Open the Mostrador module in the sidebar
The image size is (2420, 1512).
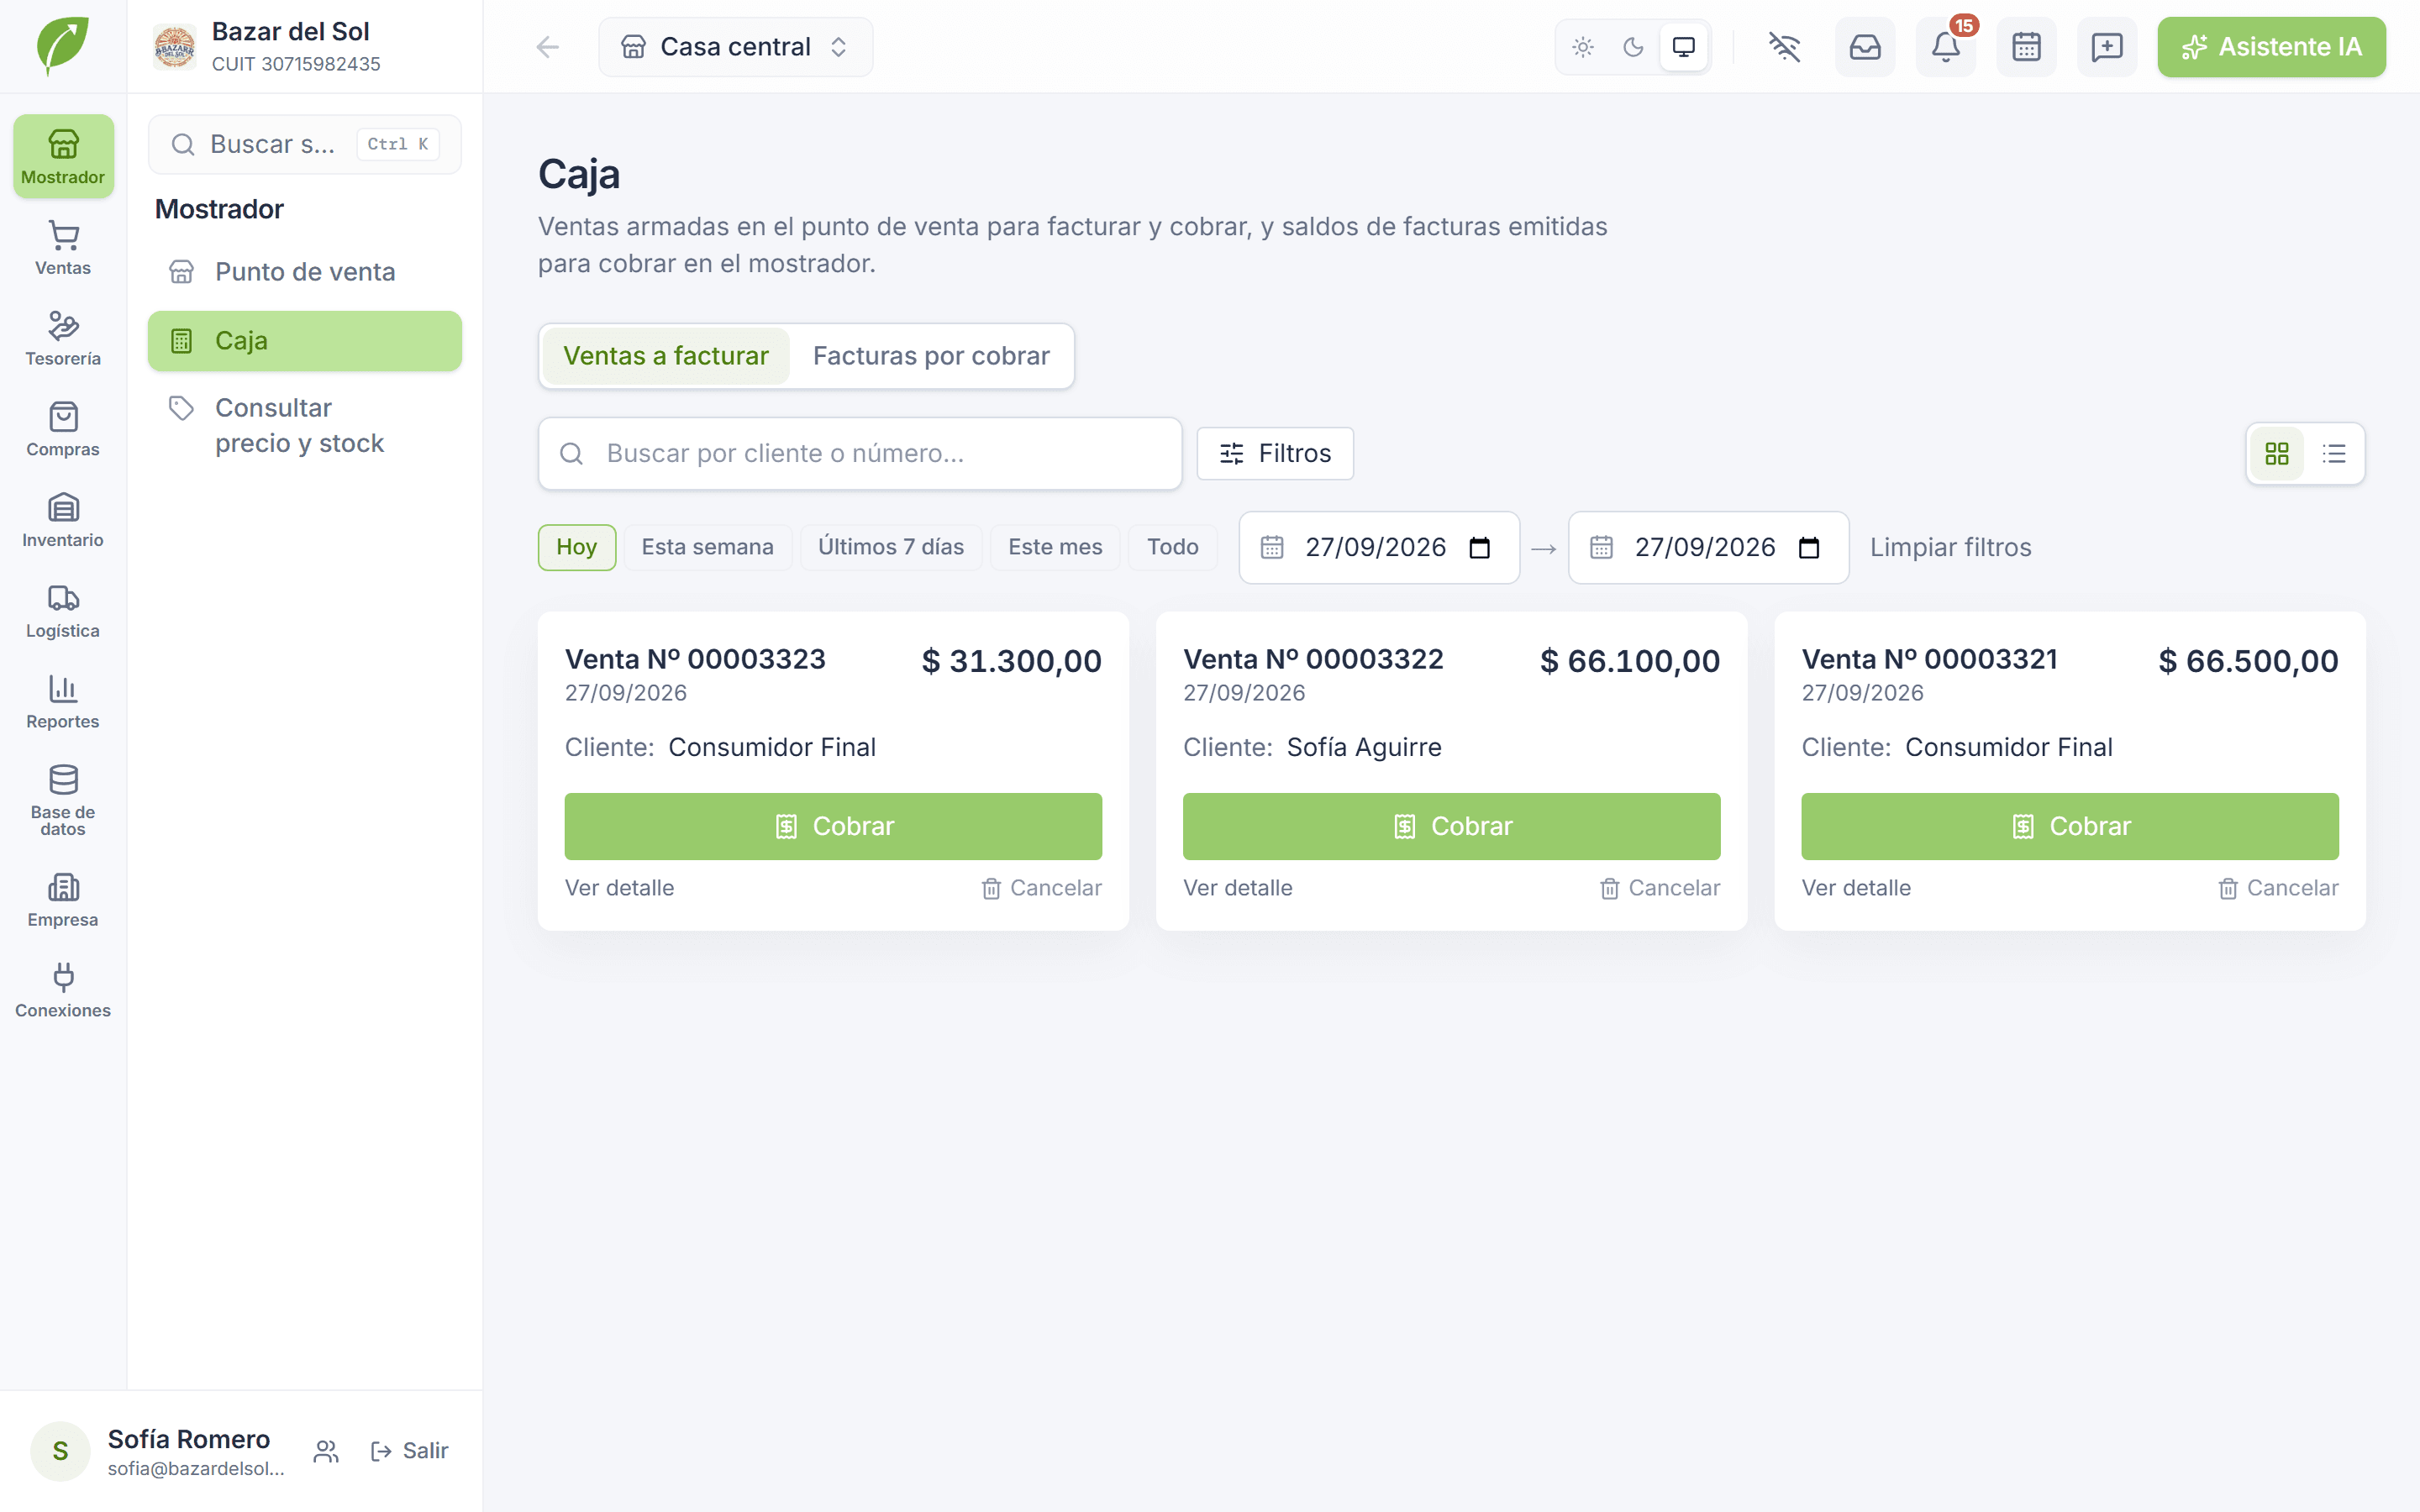pyautogui.click(x=63, y=156)
